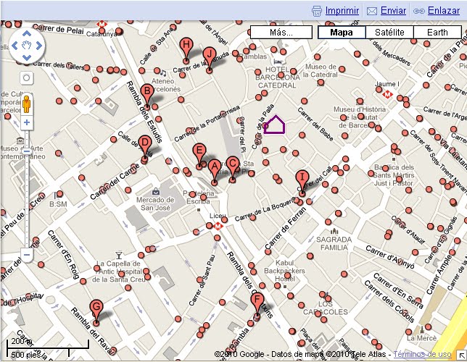467x362 pixels.
Task: Click the hand icon in pan control
Action: [x=27, y=46]
